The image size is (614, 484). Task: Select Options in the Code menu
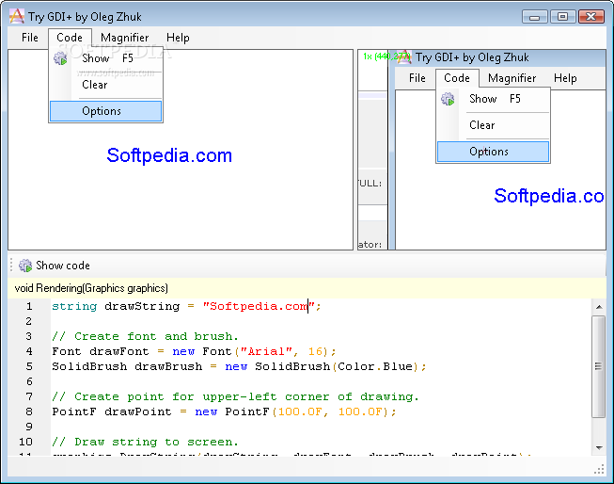[105, 111]
